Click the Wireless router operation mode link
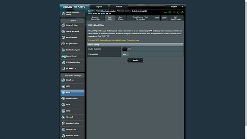The image size is (247, 139). (108, 11)
